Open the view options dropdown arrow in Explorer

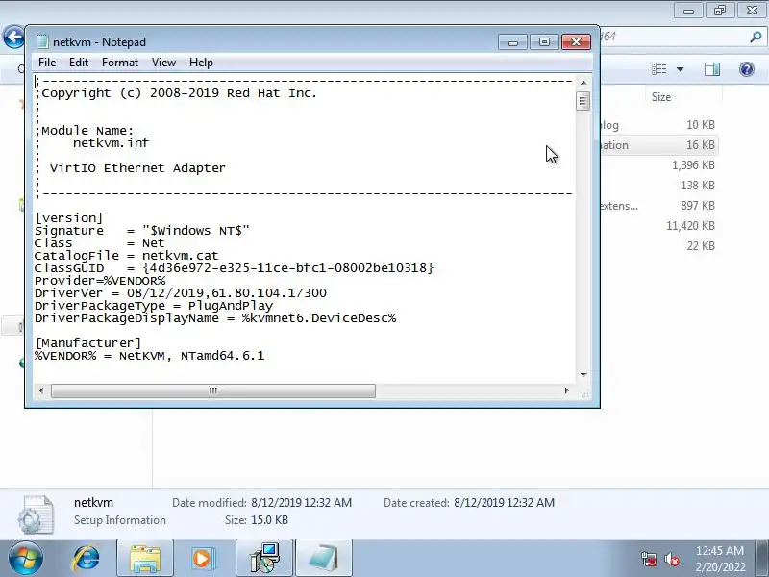681,69
